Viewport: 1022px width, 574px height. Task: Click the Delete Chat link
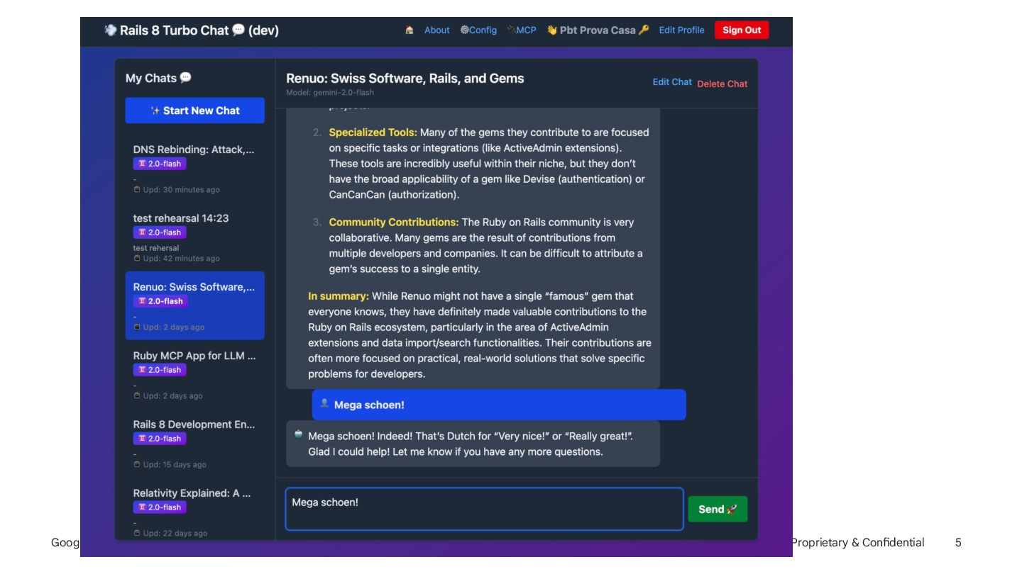[722, 84]
